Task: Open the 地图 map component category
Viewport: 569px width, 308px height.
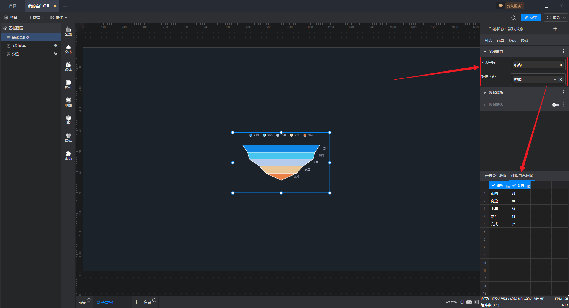Action: [x=68, y=102]
